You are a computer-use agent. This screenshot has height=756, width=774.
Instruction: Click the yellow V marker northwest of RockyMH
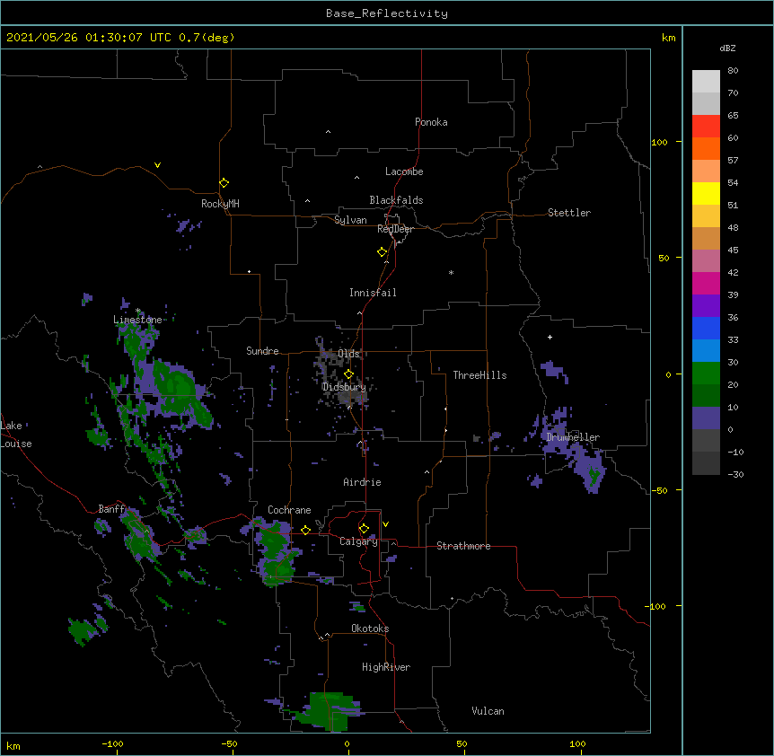coord(157,165)
